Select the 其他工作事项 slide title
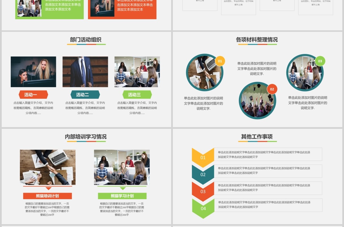This screenshot has height=227, width=344. tap(257, 137)
